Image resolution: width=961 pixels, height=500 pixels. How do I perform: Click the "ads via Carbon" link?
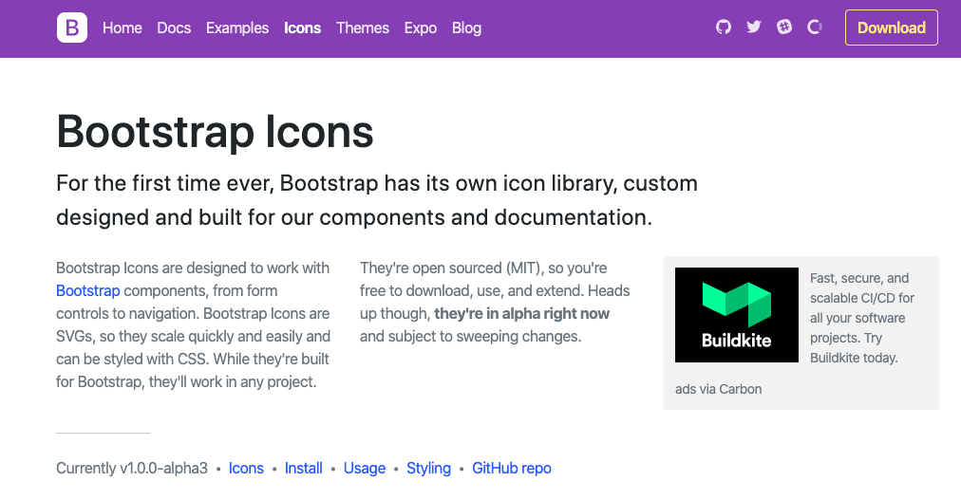(718, 389)
